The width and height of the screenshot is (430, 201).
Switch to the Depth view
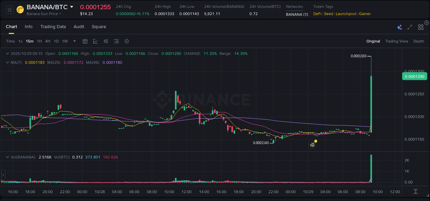419,41
